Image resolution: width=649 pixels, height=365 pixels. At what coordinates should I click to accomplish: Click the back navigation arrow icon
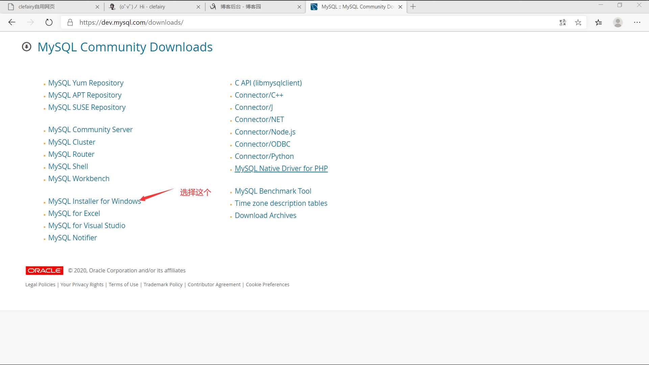click(x=11, y=22)
